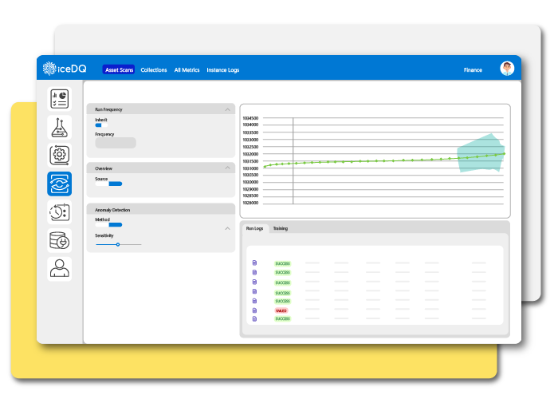
Task: Open the database connection sidebar icon
Action: [x=60, y=240]
